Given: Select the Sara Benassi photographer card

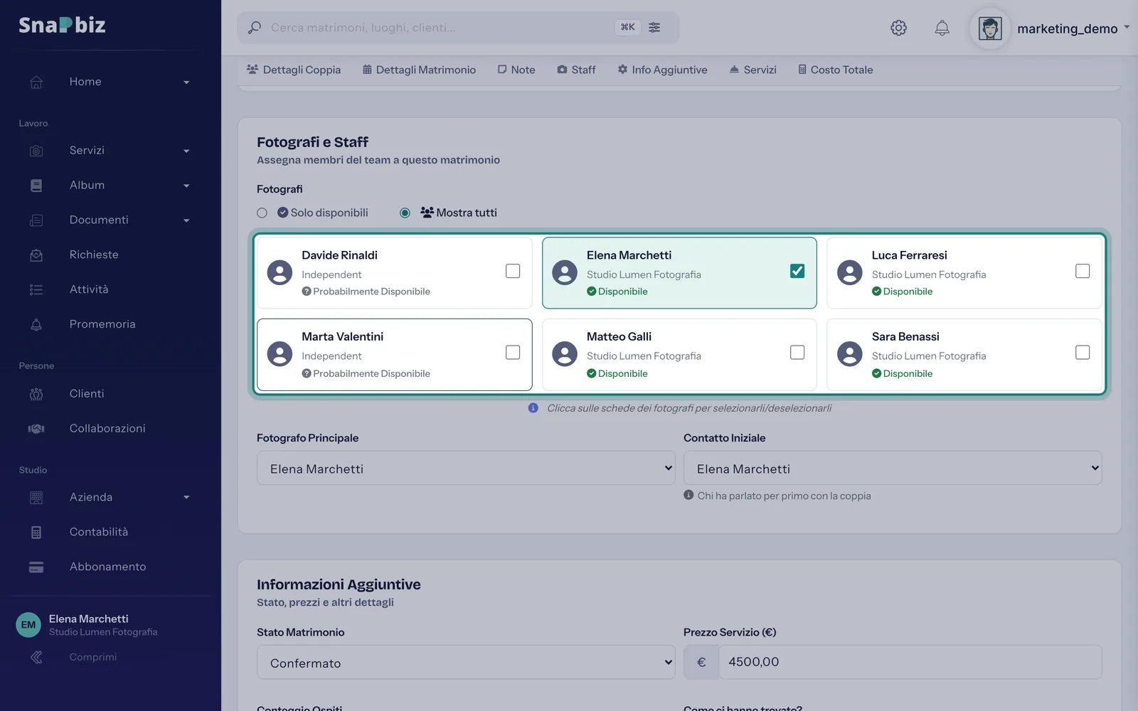Looking at the screenshot, I should (964, 355).
